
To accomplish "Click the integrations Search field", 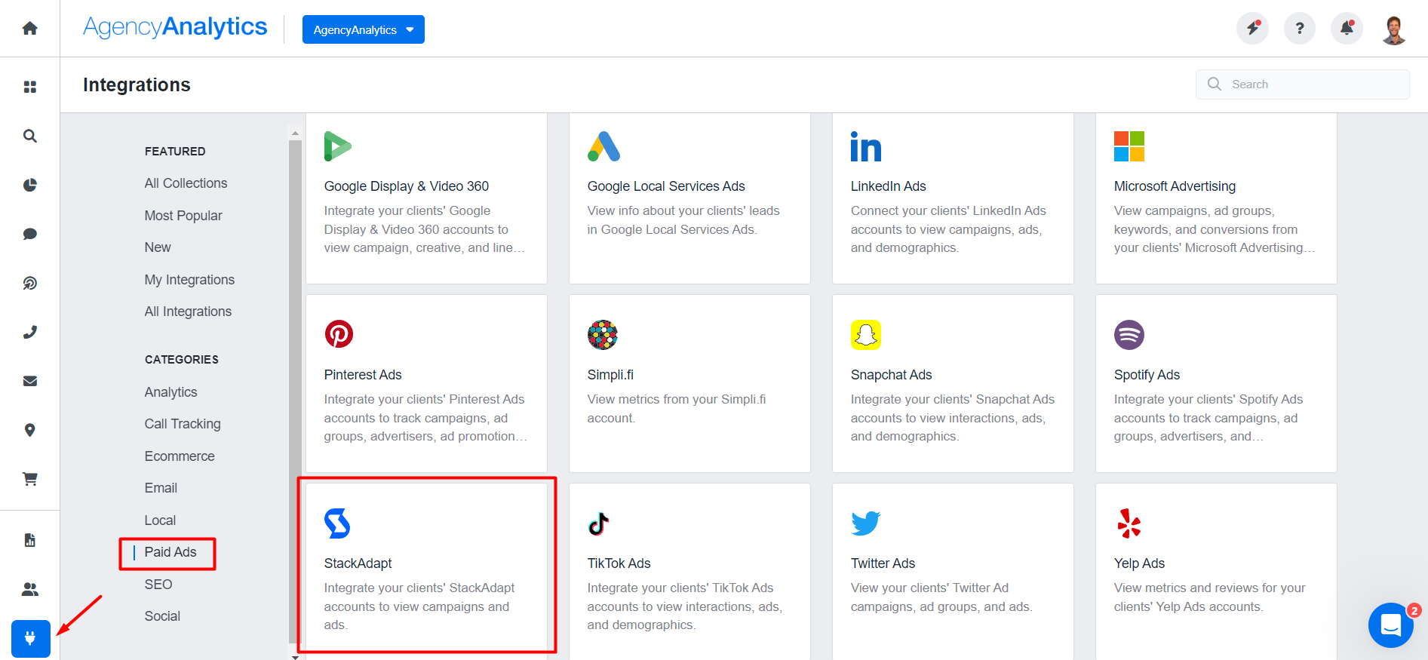I will [1303, 84].
